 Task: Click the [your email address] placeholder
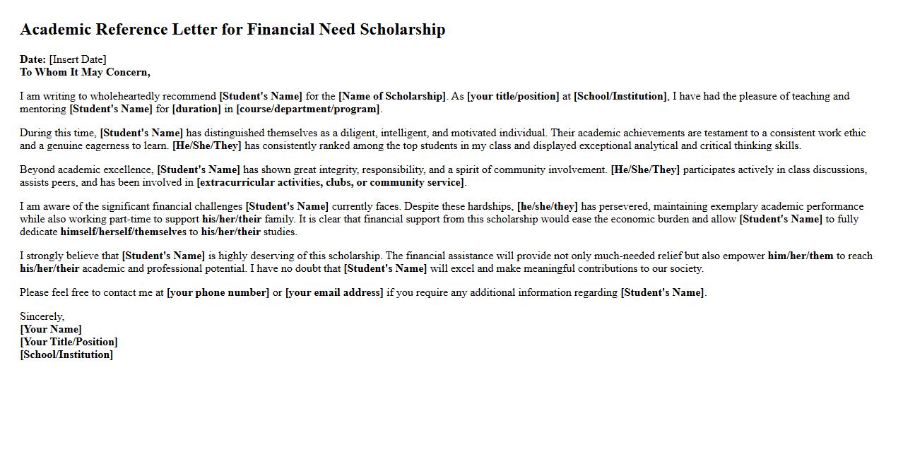click(334, 292)
